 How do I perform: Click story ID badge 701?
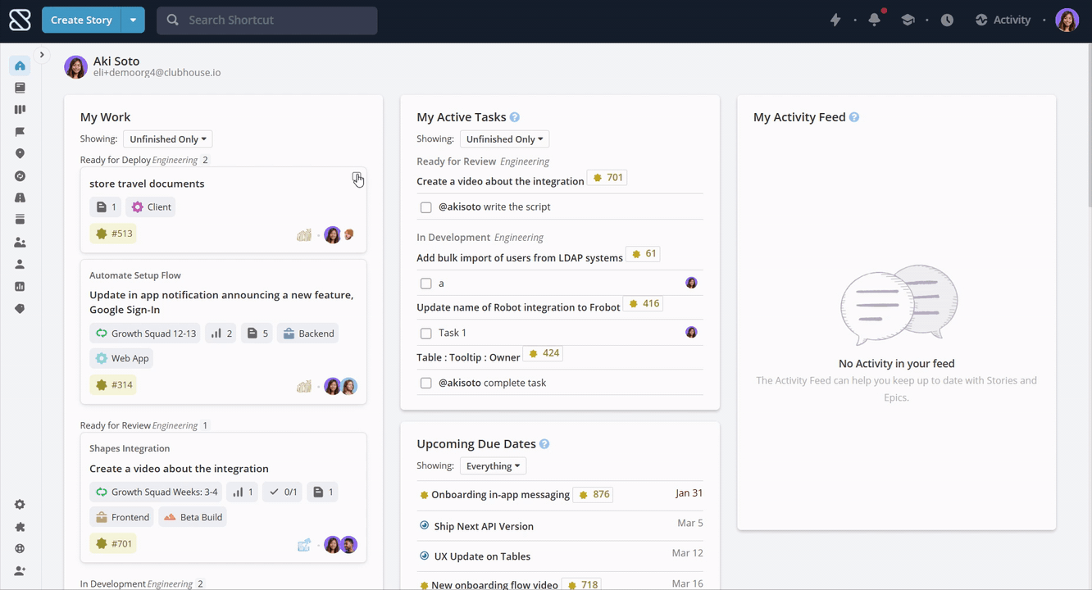[x=607, y=178]
